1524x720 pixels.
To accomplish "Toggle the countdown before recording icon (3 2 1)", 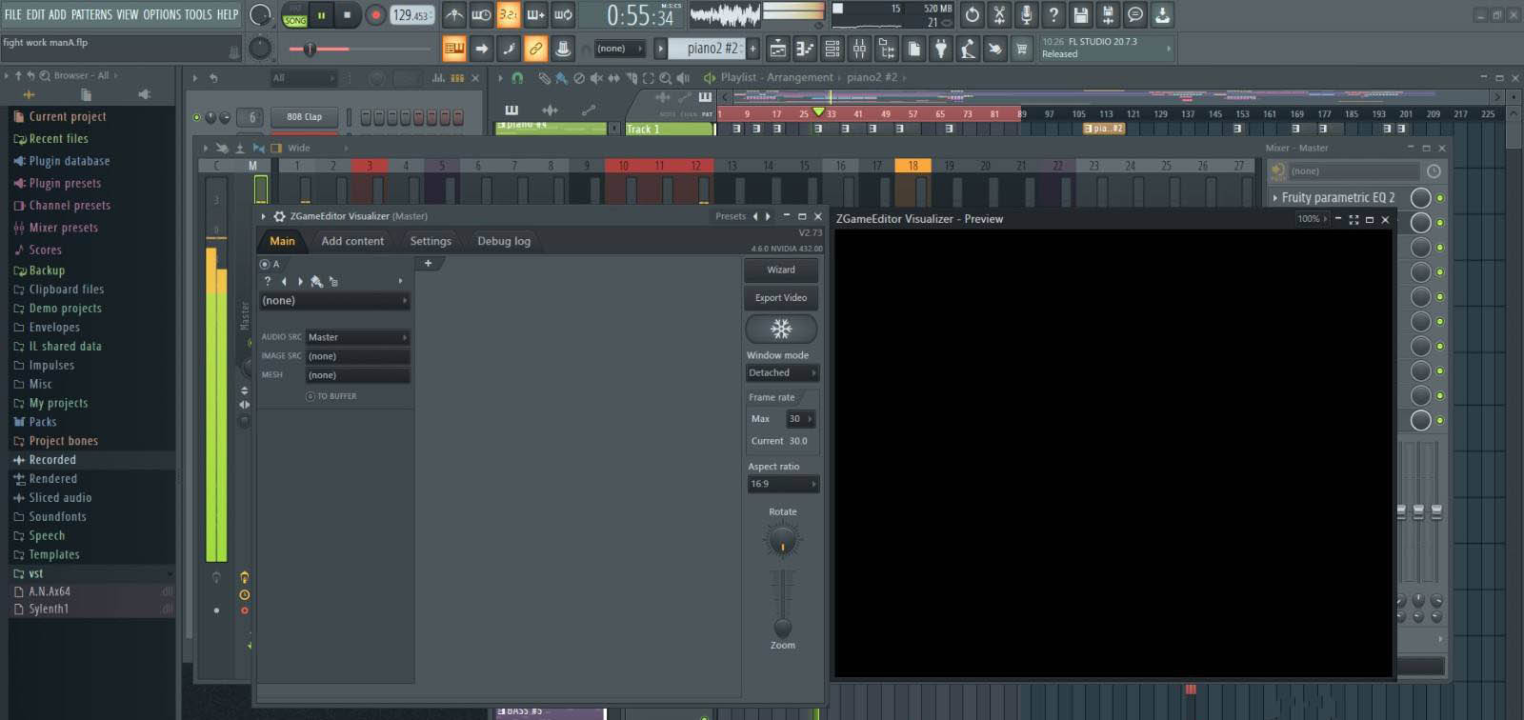I will (509, 14).
